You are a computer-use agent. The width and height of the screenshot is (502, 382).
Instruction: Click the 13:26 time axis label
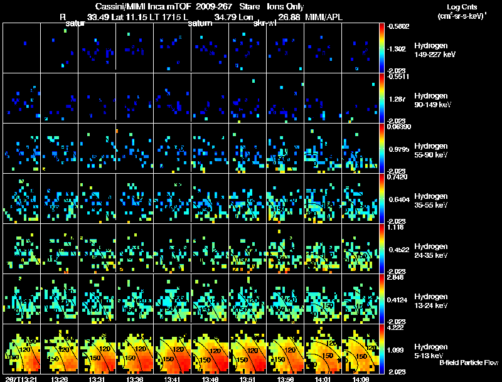(59, 379)
